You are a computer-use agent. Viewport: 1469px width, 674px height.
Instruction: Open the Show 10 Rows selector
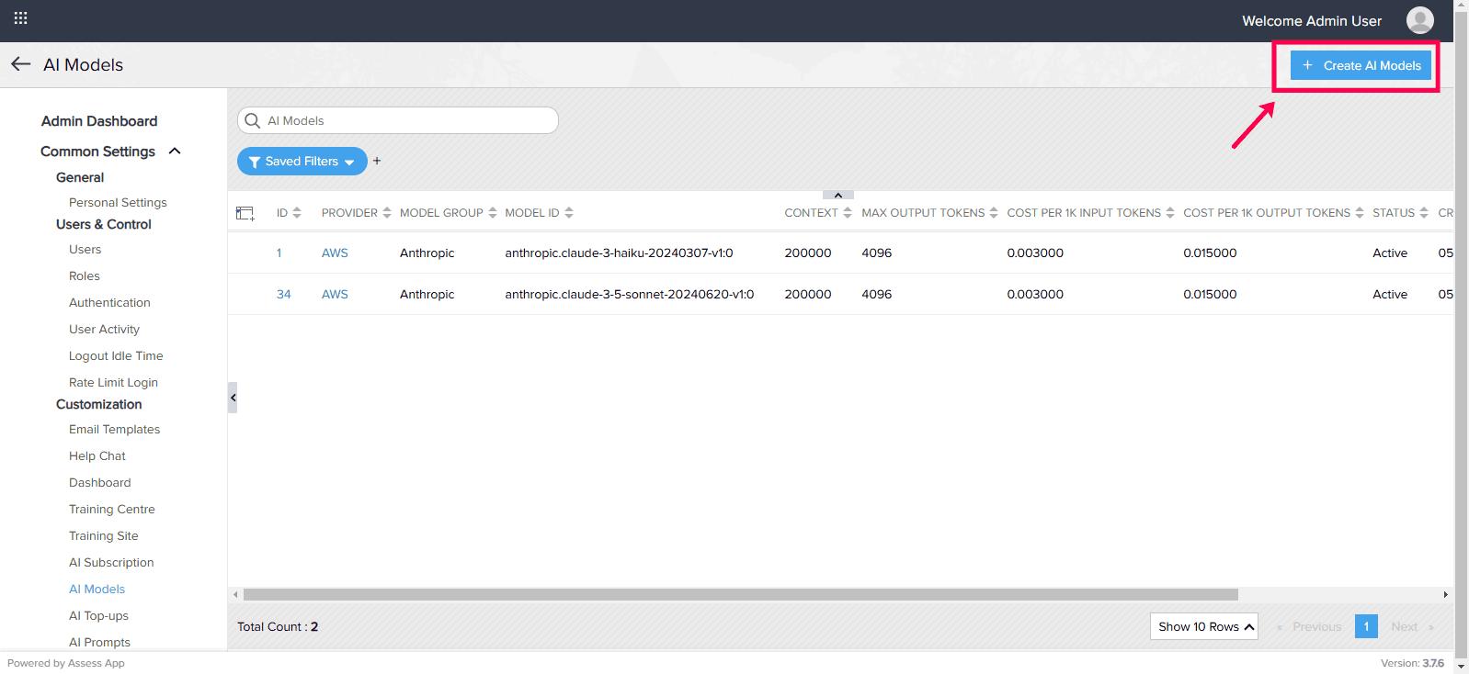pos(1203,626)
